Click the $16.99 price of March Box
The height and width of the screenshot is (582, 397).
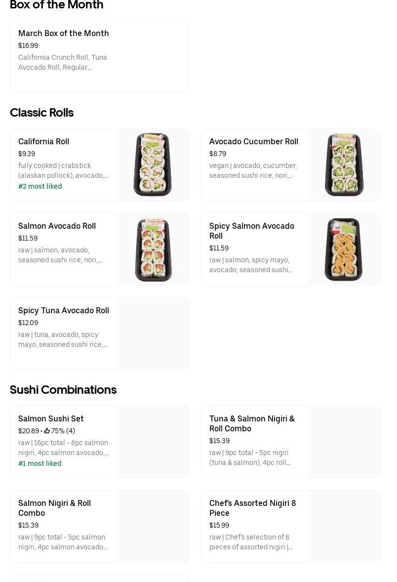click(x=28, y=45)
